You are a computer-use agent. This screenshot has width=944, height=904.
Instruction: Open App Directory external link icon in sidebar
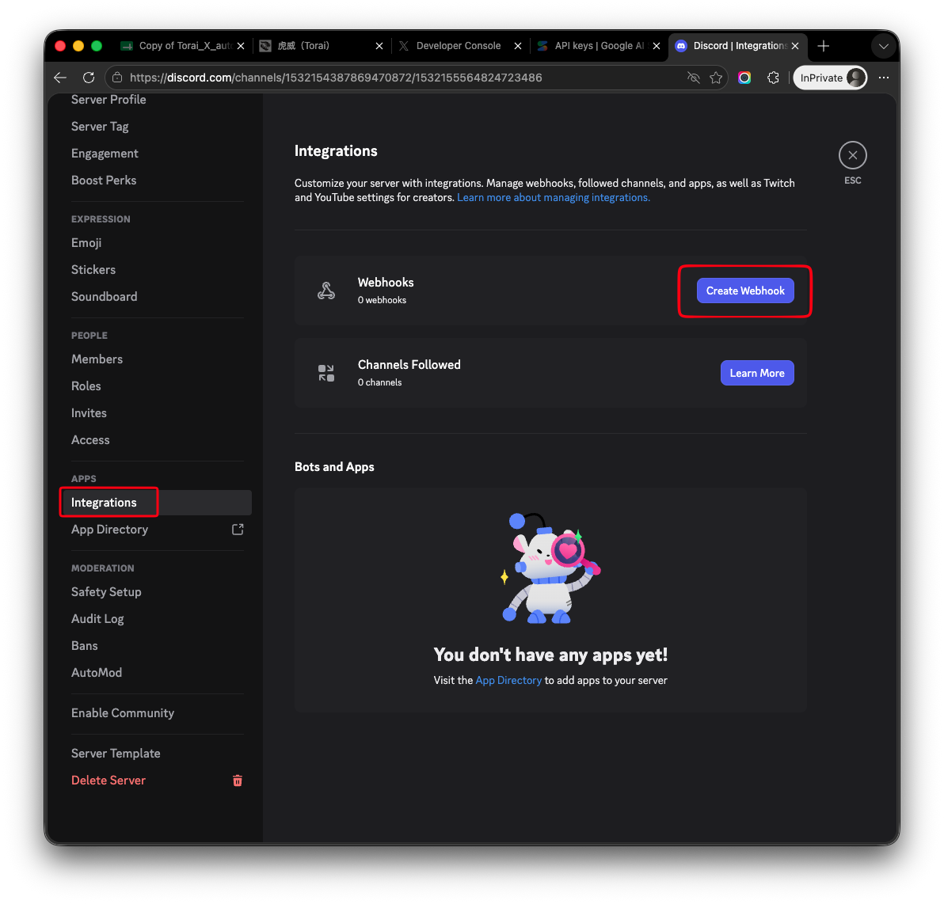click(238, 530)
